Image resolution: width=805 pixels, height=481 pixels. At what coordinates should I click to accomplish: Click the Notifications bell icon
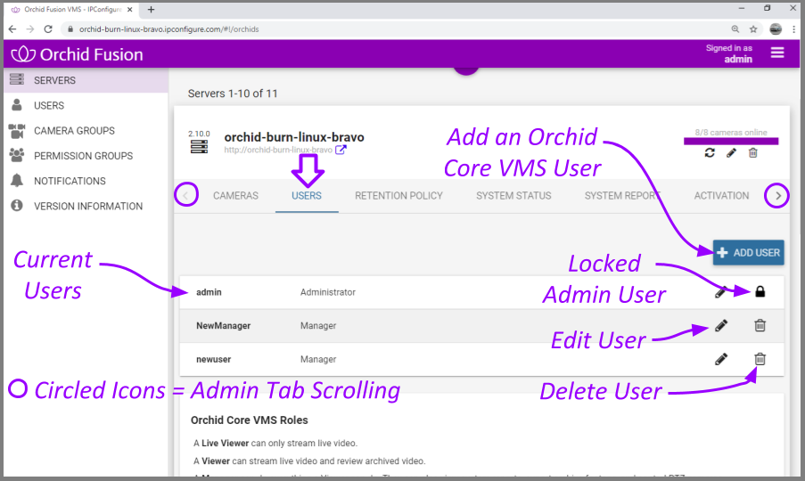(17, 180)
